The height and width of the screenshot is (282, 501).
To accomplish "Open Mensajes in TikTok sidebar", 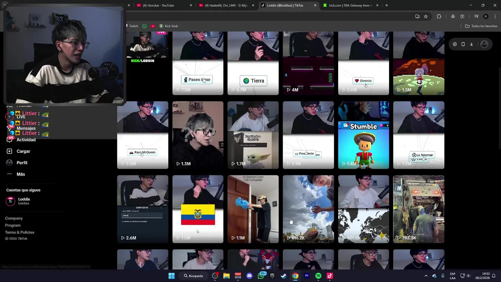I will point(26,128).
